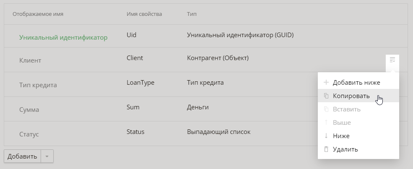Click the trash icon beside Удалить
This screenshot has width=413, height=169.
coord(326,149)
